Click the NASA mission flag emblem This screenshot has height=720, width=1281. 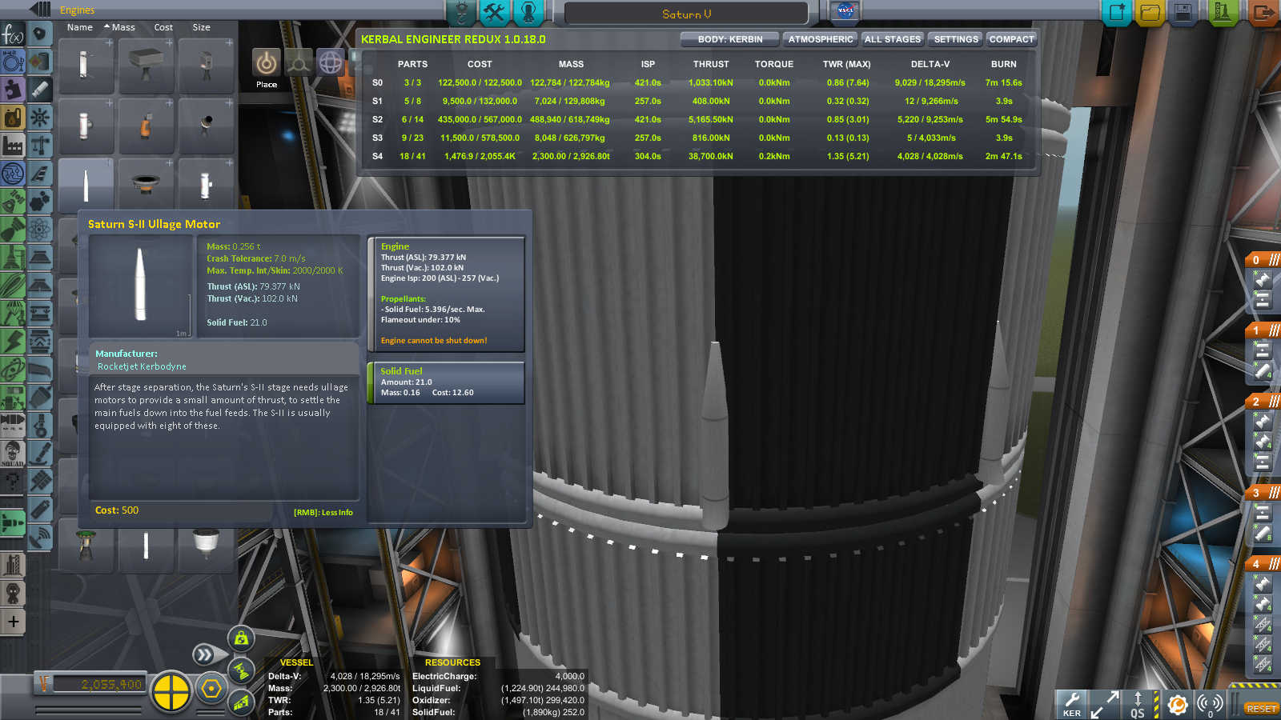[x=845, y=11]
